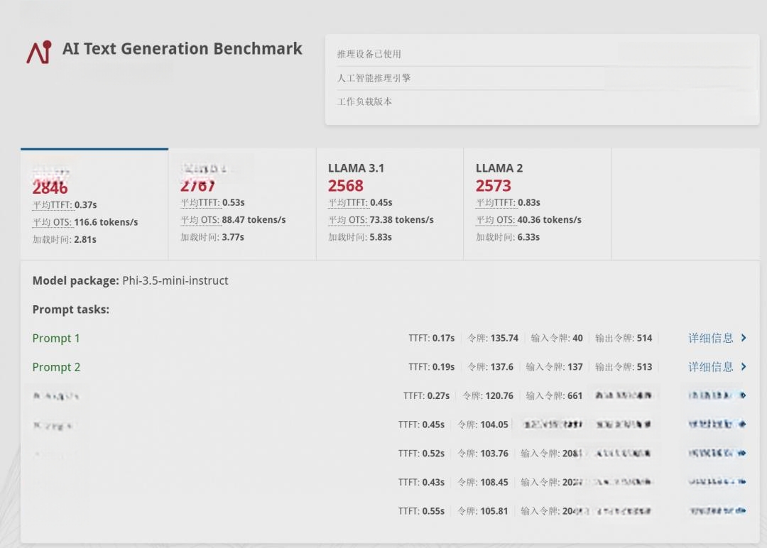This screenshot has height=548, width=767.
Task: Click the 人工智能推理引擎 row label
Action: 374,77
